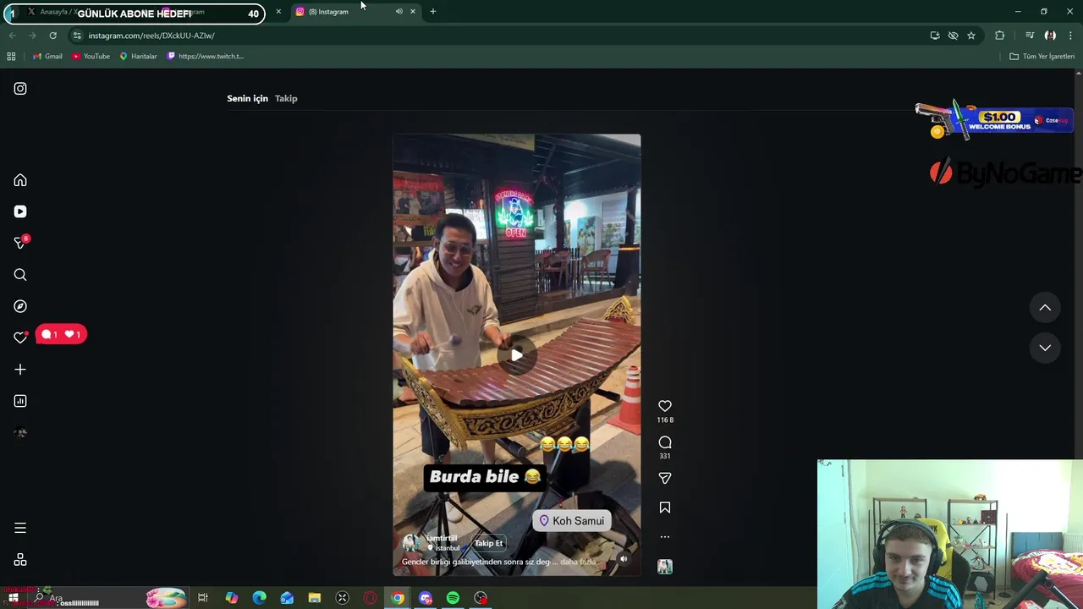Open File Explorer from taskbar

coord(315,598)
